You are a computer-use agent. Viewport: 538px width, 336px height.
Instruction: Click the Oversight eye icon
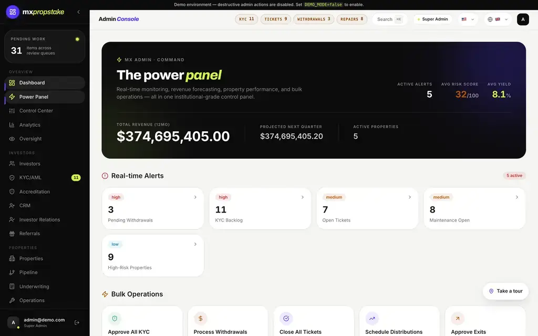pyautogui.click(x=12, y=139)
